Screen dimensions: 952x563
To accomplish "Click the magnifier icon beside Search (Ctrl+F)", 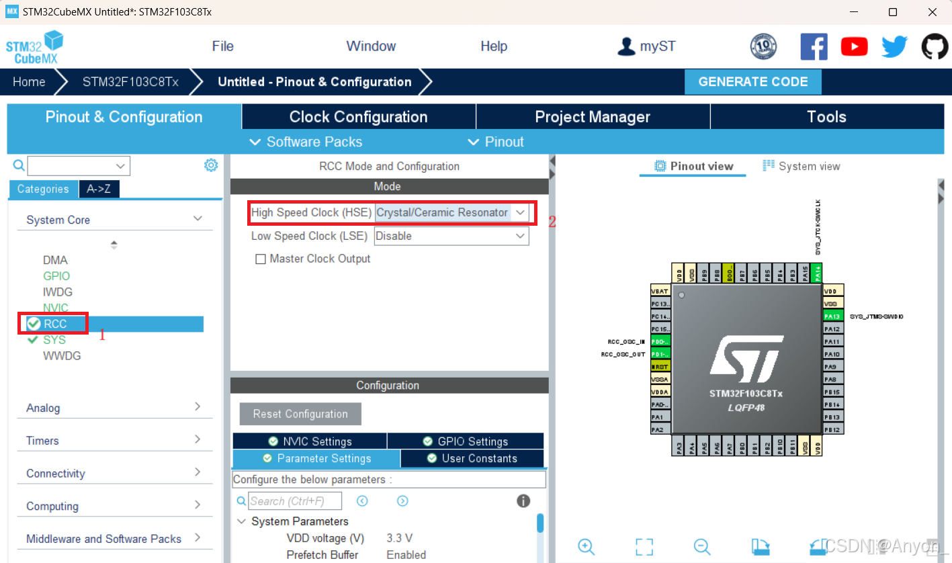I will pos(242,501).
